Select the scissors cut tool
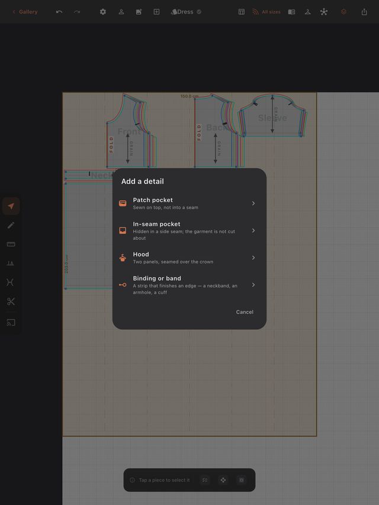This screenshot has width=379, height=505. (x=11, y=301)
